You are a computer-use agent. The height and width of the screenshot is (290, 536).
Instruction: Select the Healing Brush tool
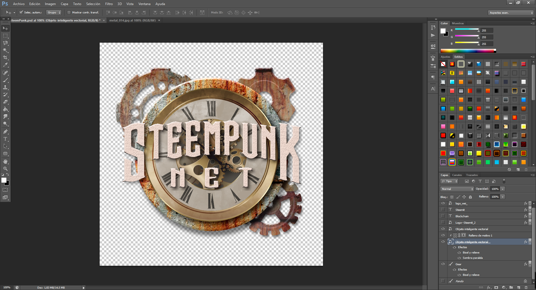(5, 73)
